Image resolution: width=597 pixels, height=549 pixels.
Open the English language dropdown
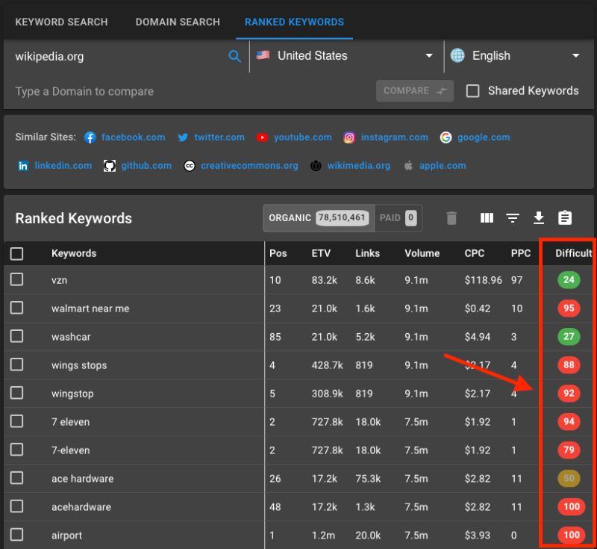click(516, 56)
